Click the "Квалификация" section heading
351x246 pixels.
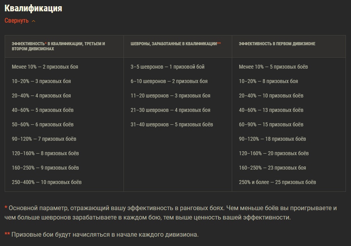tap(33, 8)
